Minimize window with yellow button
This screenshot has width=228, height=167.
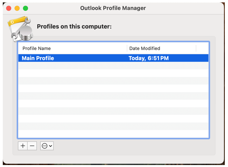(x=17, y=8)
